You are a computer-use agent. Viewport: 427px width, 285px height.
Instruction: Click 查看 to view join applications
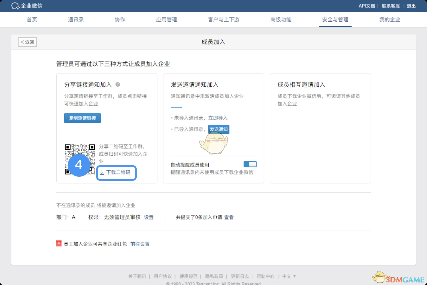229,217
